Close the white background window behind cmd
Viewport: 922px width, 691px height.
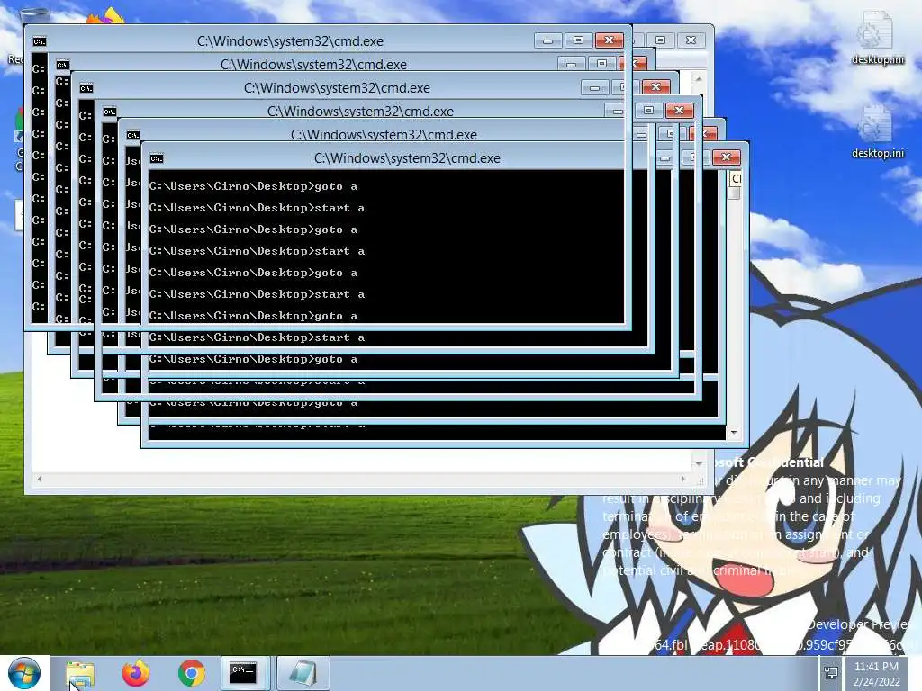click(x=691, y=40)
